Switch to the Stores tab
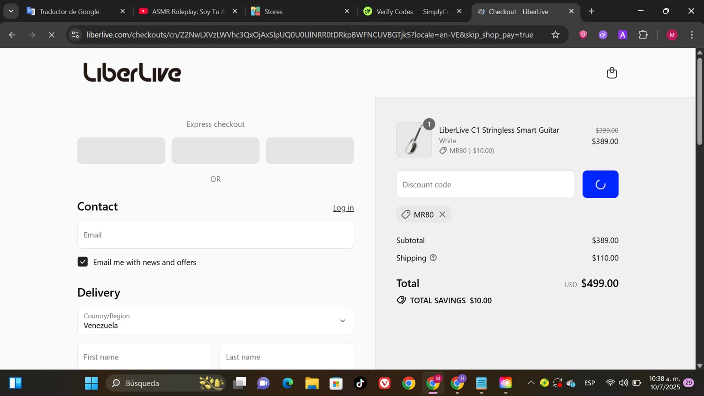This screenshot has height=396, width=704. 273,11
